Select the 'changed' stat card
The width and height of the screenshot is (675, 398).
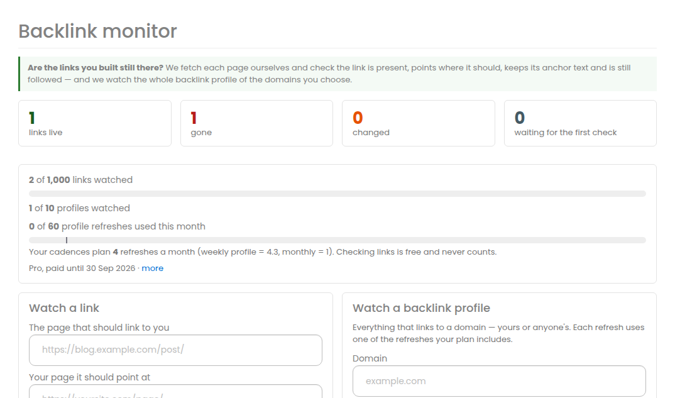(419, 123)
